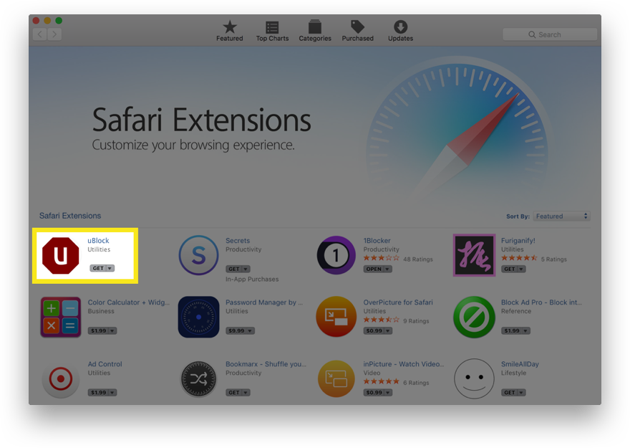Click the uBlock app icon
Screen dimensions: 630x448
(61, 255)
